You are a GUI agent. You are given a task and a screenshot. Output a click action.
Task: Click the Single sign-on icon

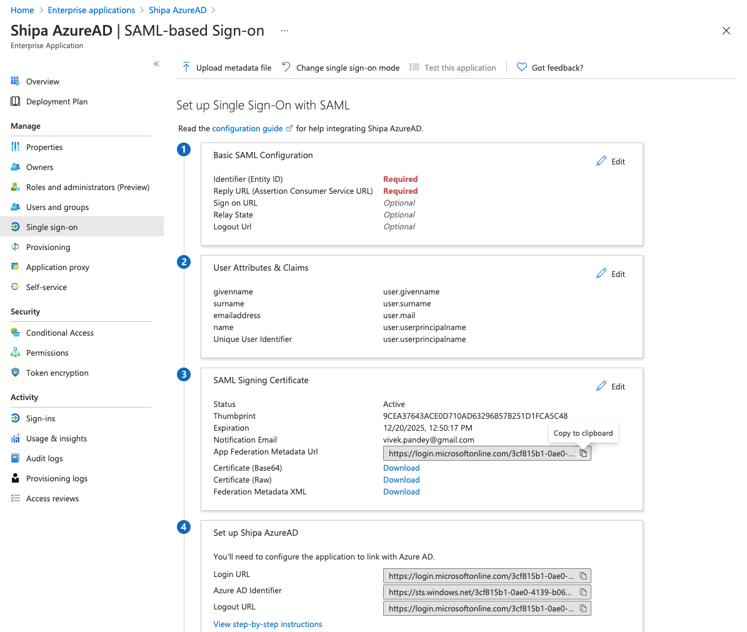tap(15, 227)
